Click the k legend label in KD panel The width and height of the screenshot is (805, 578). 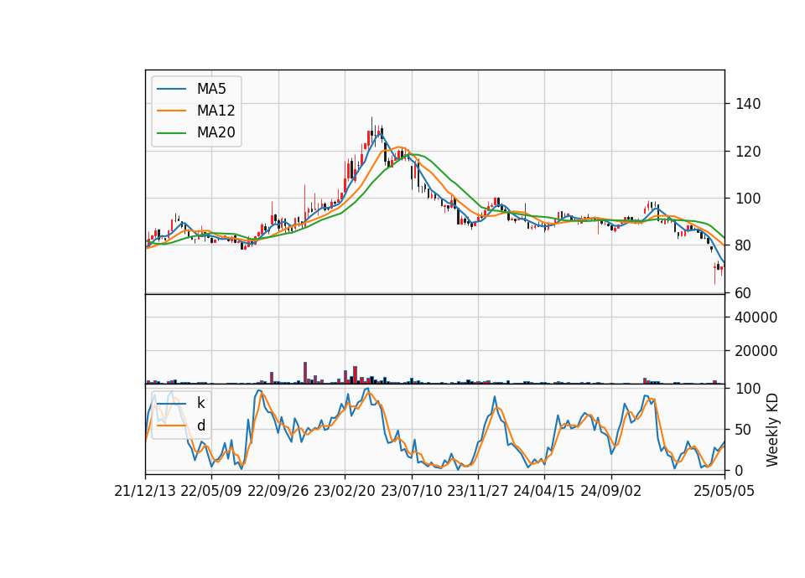pyautogui.click(x=200, y=403)
